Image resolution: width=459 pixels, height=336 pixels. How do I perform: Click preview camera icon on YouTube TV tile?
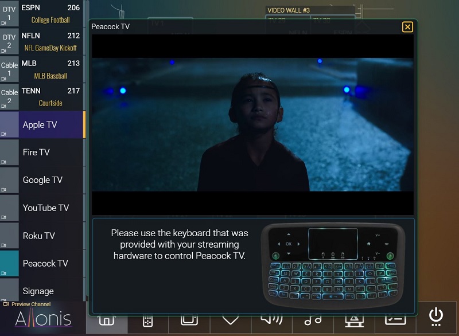(x=3, y=217)
